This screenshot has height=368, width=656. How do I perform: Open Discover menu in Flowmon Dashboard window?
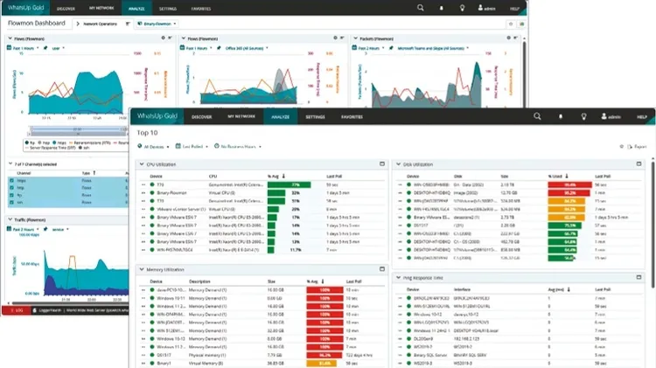(x=66, y=8)
